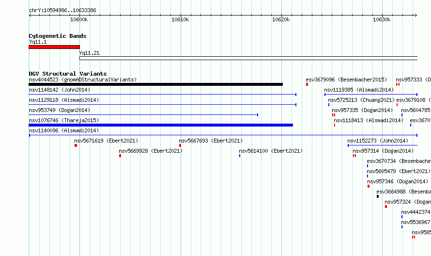431x256 pixels.
Task: Open the nsv1119385 (Alsmadi2014) label
Action: [359, 90]
